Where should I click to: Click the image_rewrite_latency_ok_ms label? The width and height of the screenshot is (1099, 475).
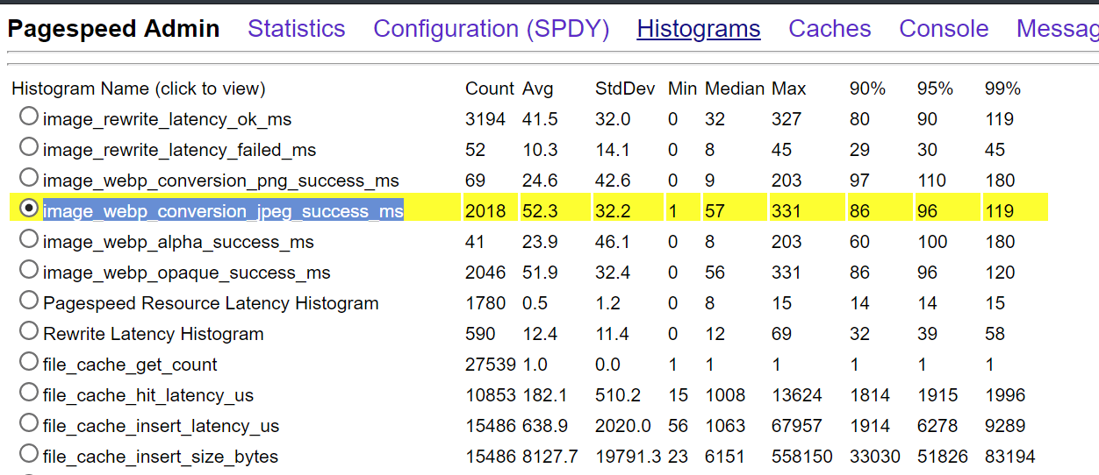click(x=167, y=119)
